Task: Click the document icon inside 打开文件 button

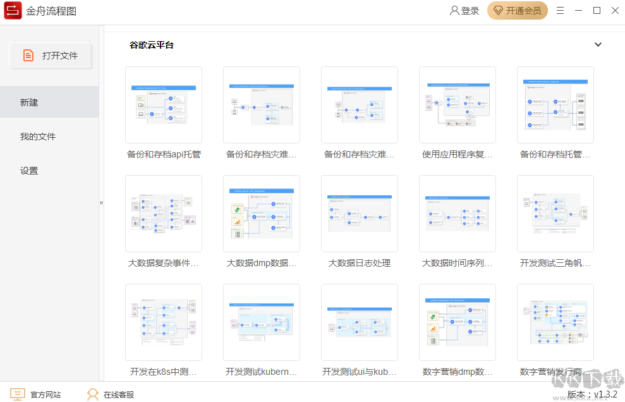Action: pyautogui.click(x=28, y=55)
